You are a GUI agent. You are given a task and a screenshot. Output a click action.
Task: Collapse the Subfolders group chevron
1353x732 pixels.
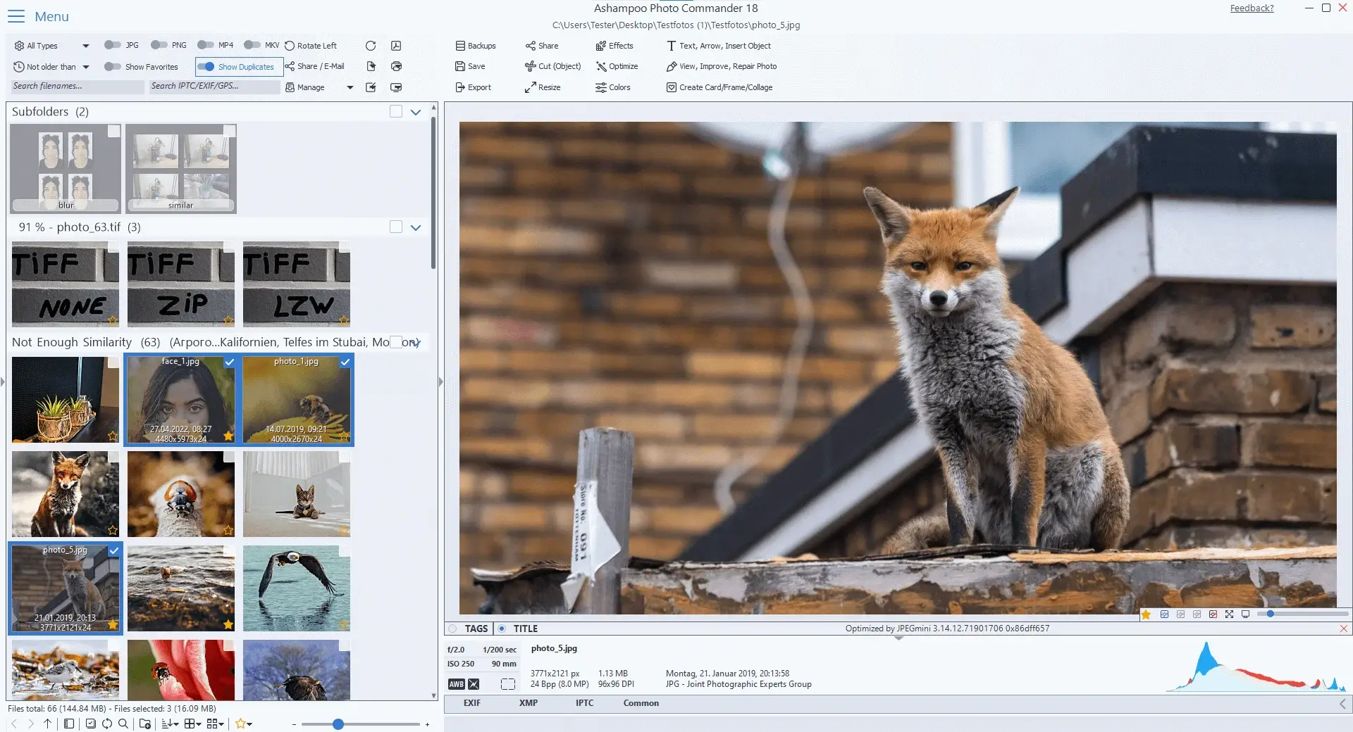click(x=415, y=112)
